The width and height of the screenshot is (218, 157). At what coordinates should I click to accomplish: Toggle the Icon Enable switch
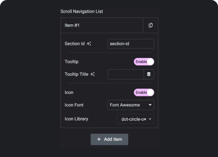(144, 92)
